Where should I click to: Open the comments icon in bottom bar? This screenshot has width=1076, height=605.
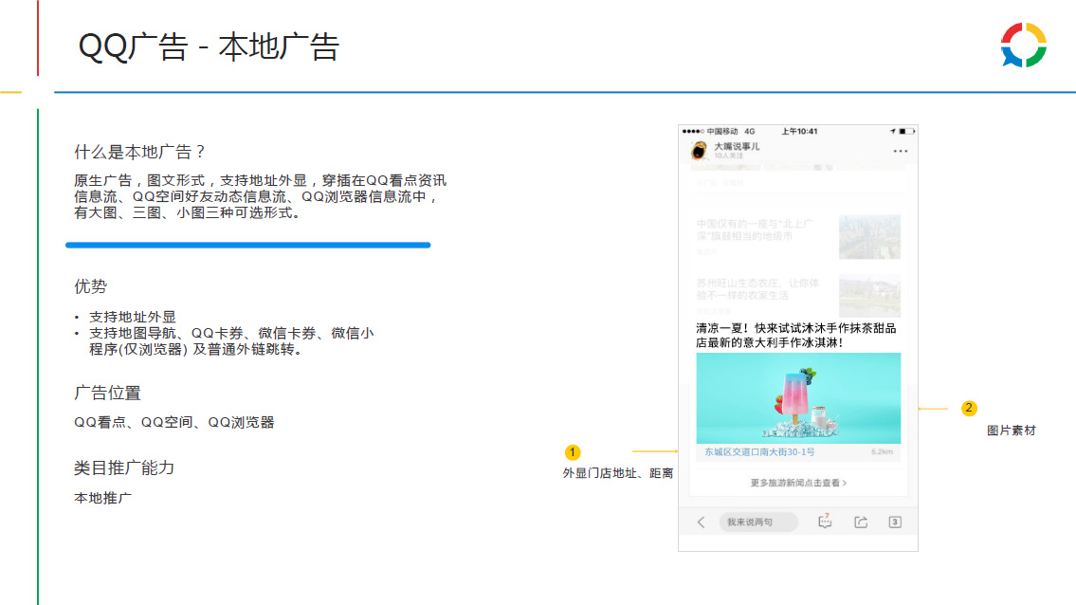825,522
